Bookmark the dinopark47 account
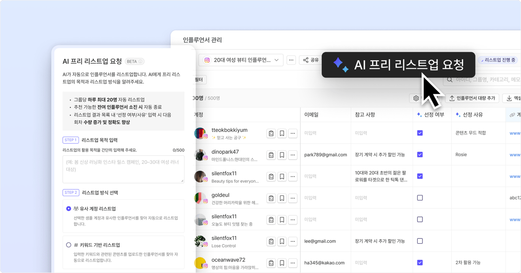 click(282, 155)
